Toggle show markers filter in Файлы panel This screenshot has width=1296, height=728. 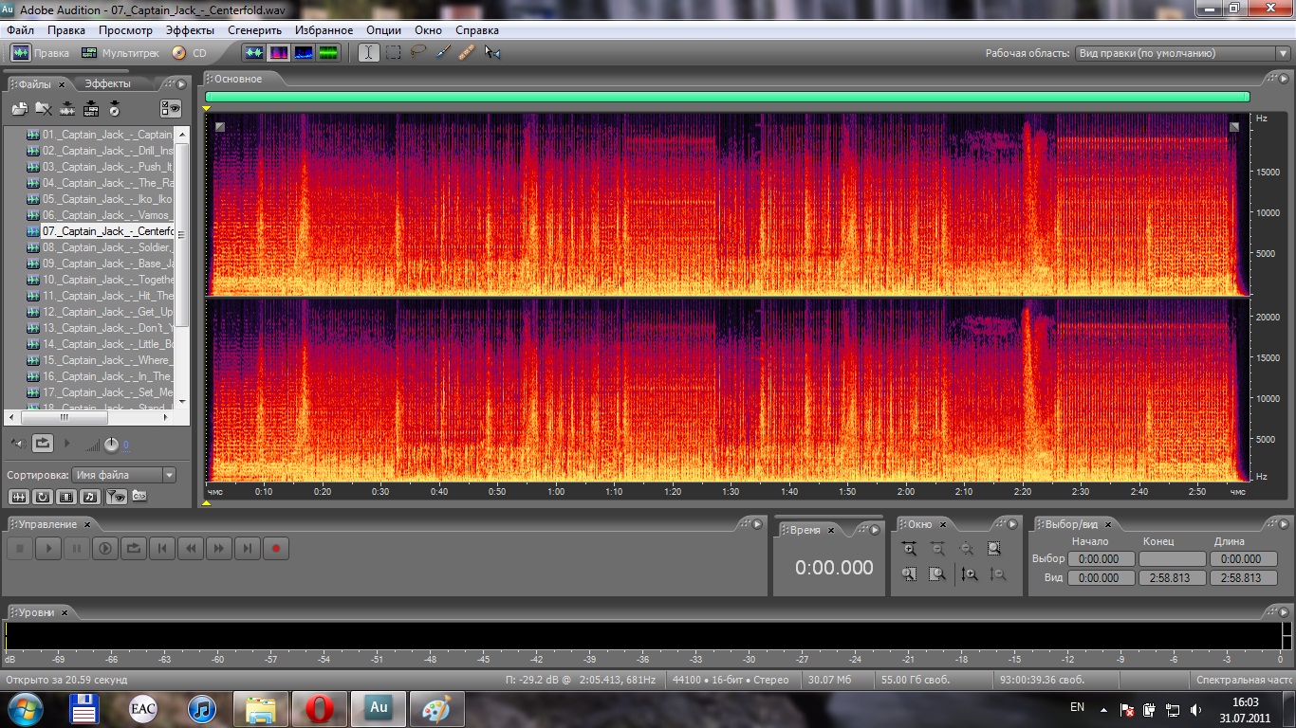pos(115,496)
